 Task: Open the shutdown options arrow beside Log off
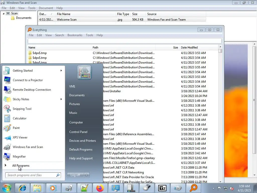pyautogui.click(x=87, y=175)
